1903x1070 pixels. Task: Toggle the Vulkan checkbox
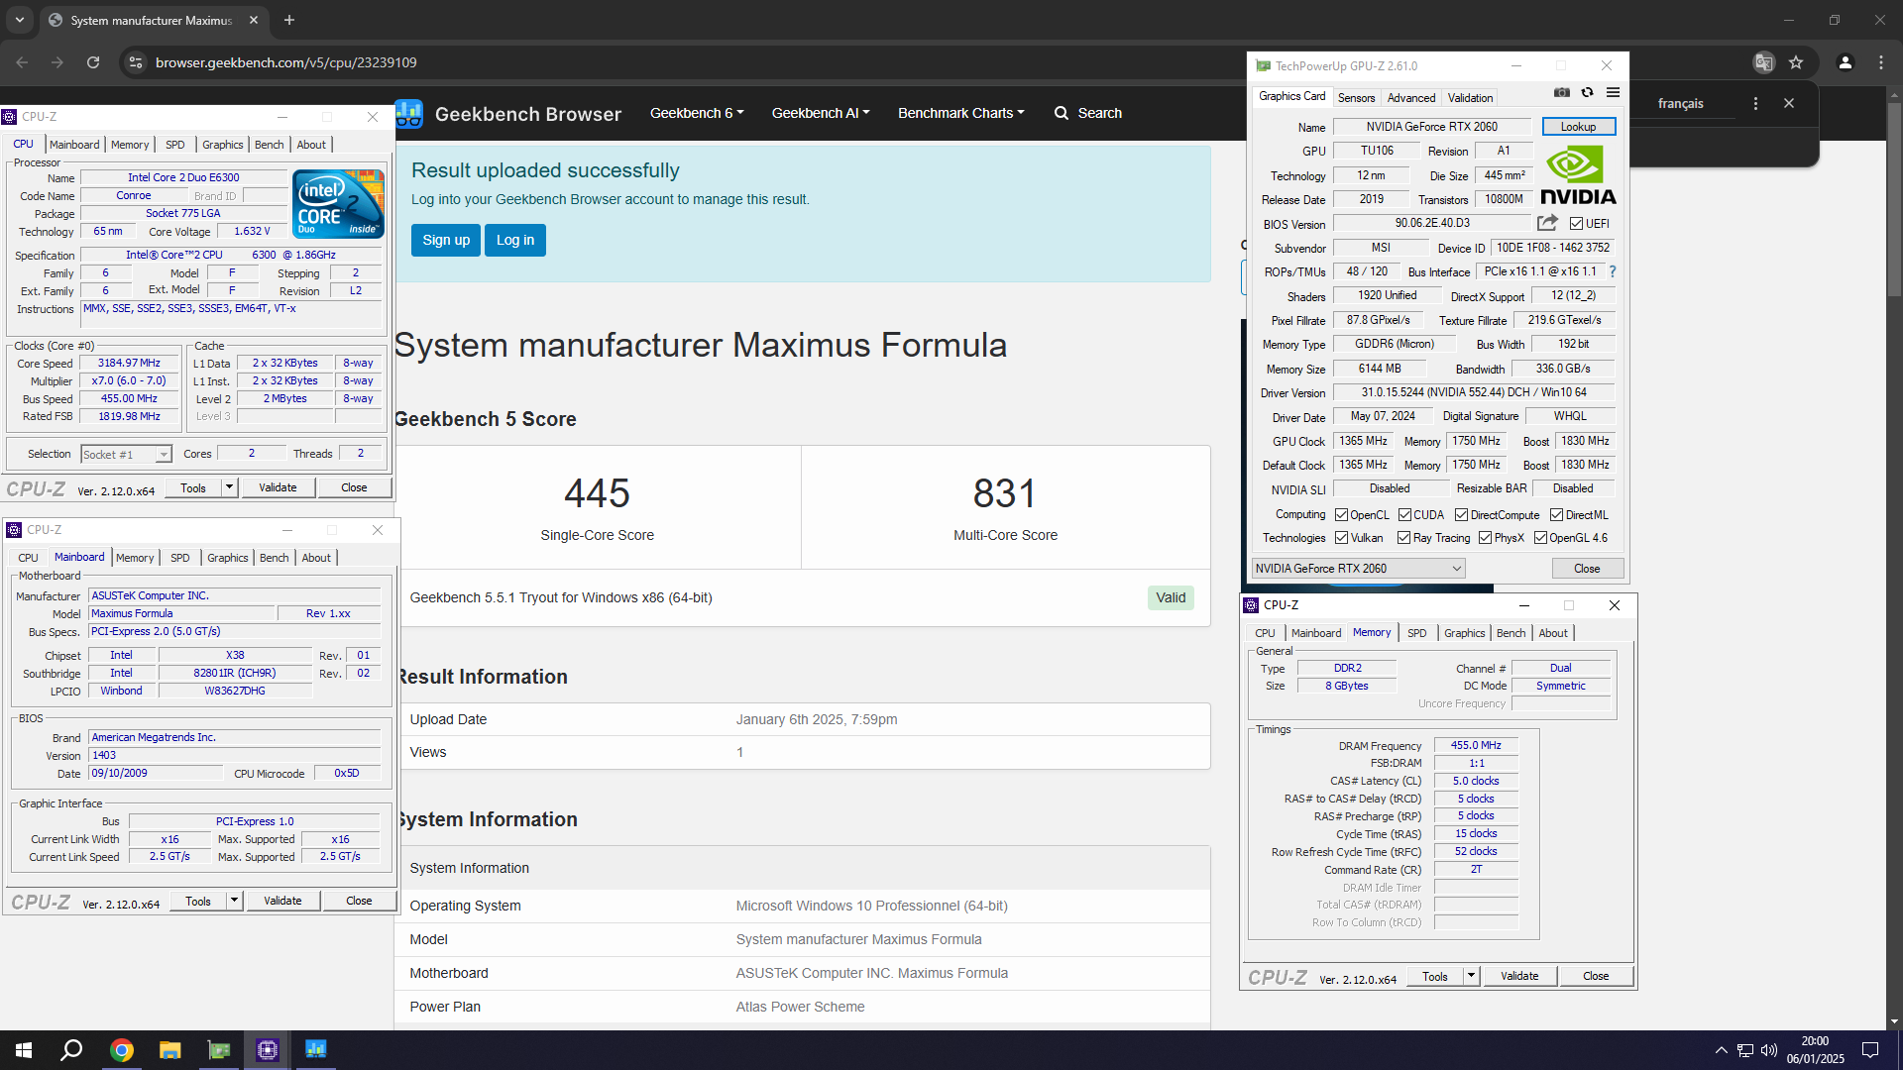point(1341,538)
